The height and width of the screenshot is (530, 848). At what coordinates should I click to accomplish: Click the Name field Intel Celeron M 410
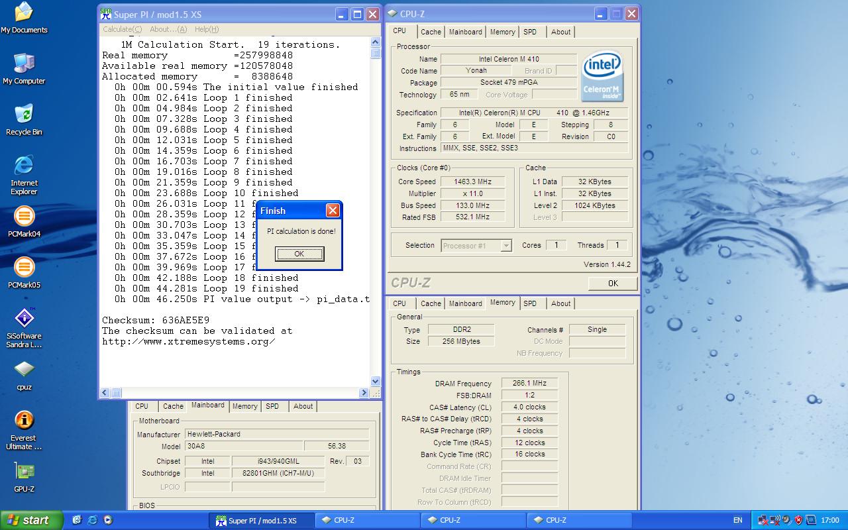[x=509, y=59]
